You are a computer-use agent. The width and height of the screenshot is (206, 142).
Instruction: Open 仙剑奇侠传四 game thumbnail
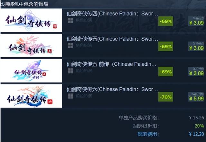(31, 20)
